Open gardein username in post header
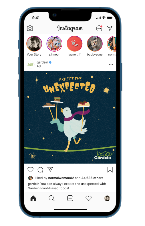Viewport: 145px width, 226px height. (42, 62)
